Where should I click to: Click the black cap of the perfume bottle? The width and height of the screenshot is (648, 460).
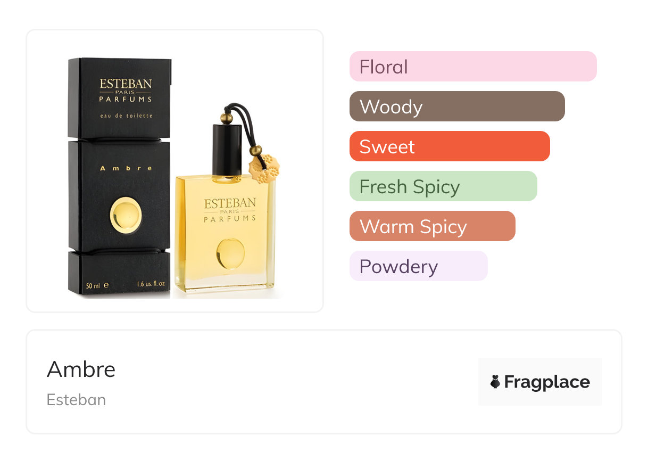click(x=227, y=150)
